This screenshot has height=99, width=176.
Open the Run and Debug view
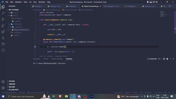3,26
